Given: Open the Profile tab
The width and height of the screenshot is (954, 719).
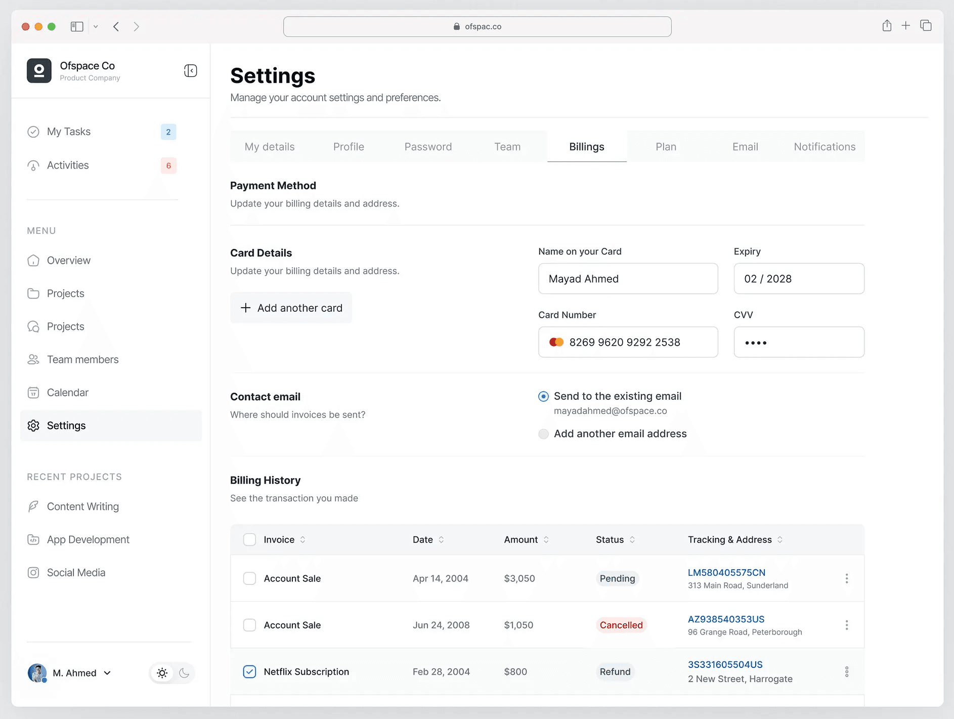Looking at the screenshot, I should coord(349,147).
